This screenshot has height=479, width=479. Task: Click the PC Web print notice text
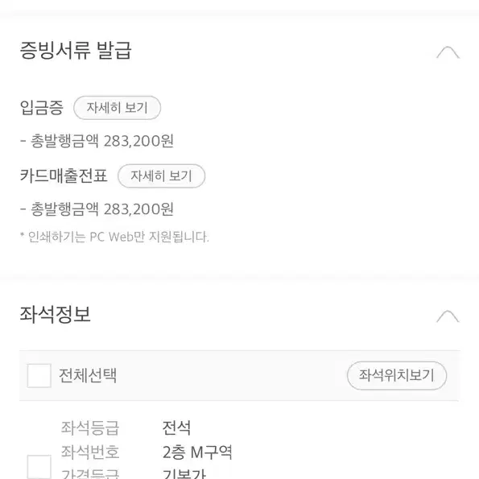pos(114,237)
